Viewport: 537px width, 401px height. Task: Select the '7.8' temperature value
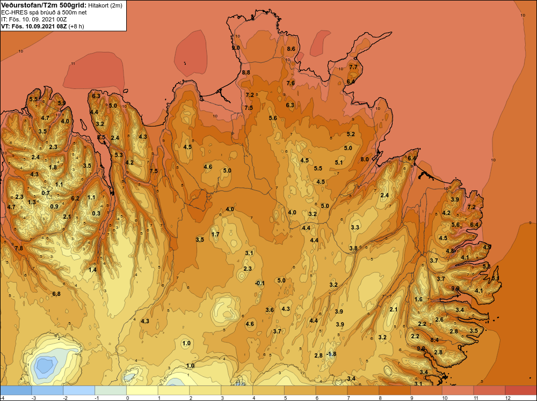coord(18,248)
